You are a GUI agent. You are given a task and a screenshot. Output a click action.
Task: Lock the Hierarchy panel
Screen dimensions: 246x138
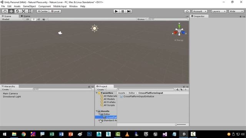(x=89, y=87)
